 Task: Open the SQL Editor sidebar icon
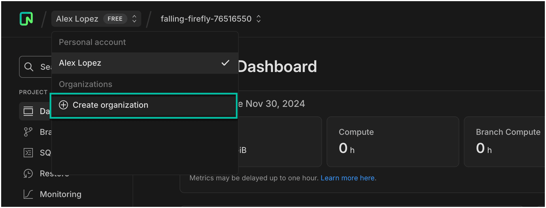click(28, 153)
